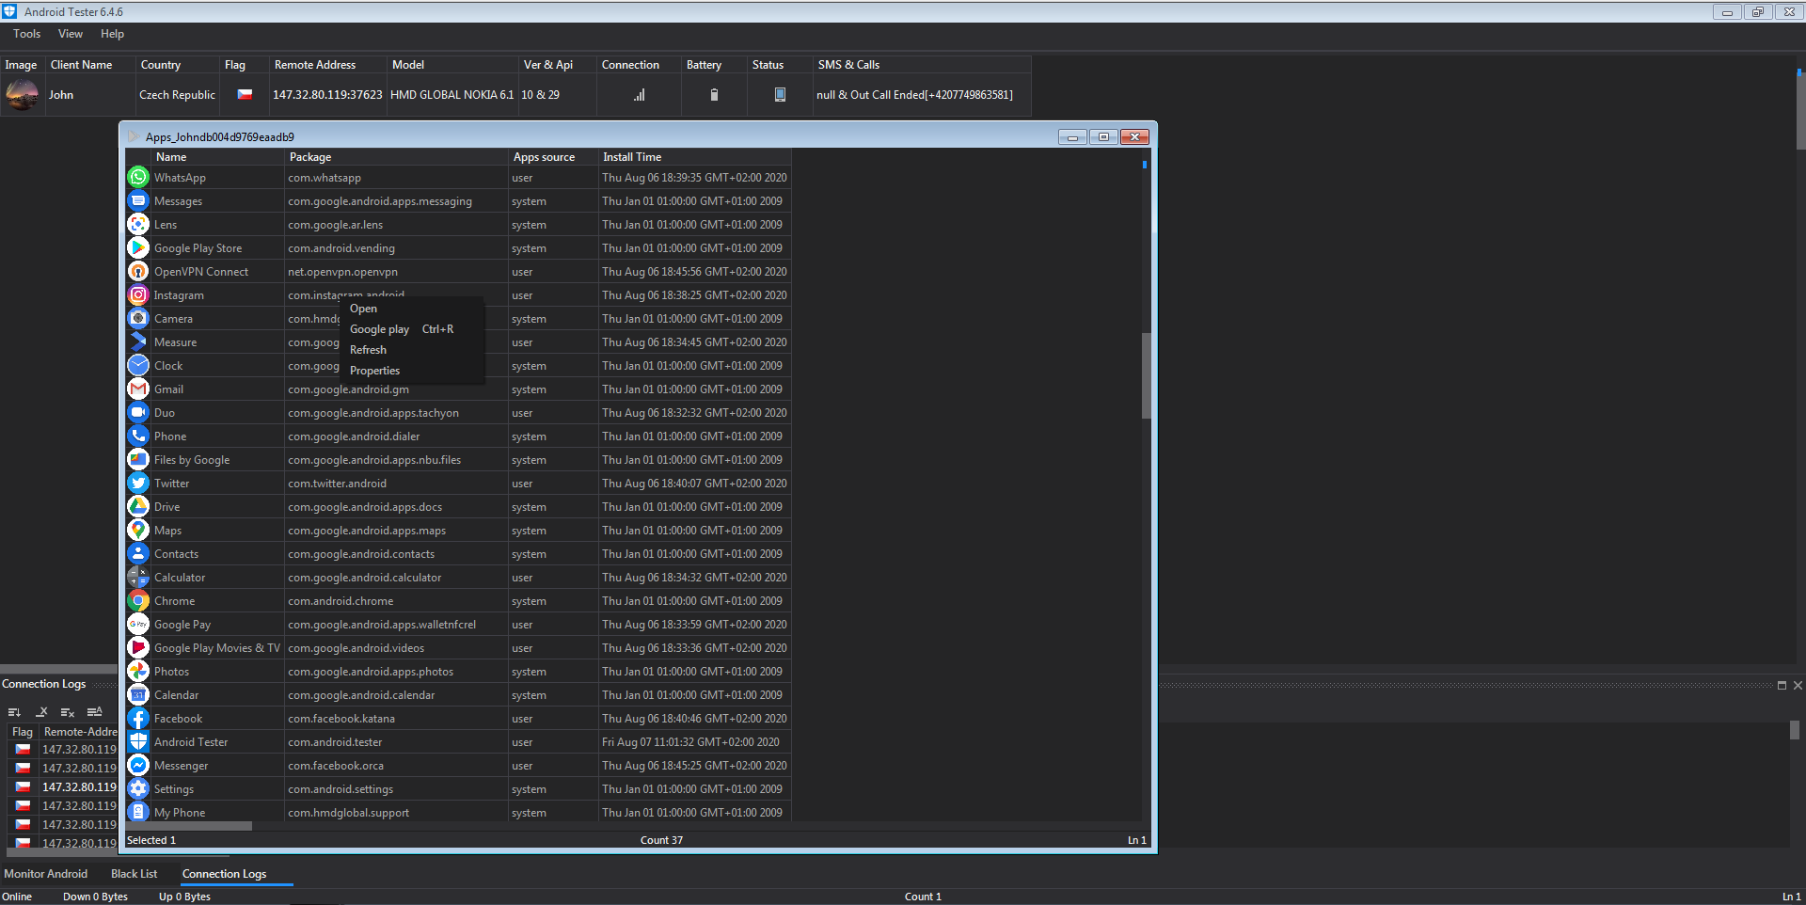Click the Gmail app icon
Image resolution: width=1806 pixels, height=905 pixels.
click(x=138, y=389)
